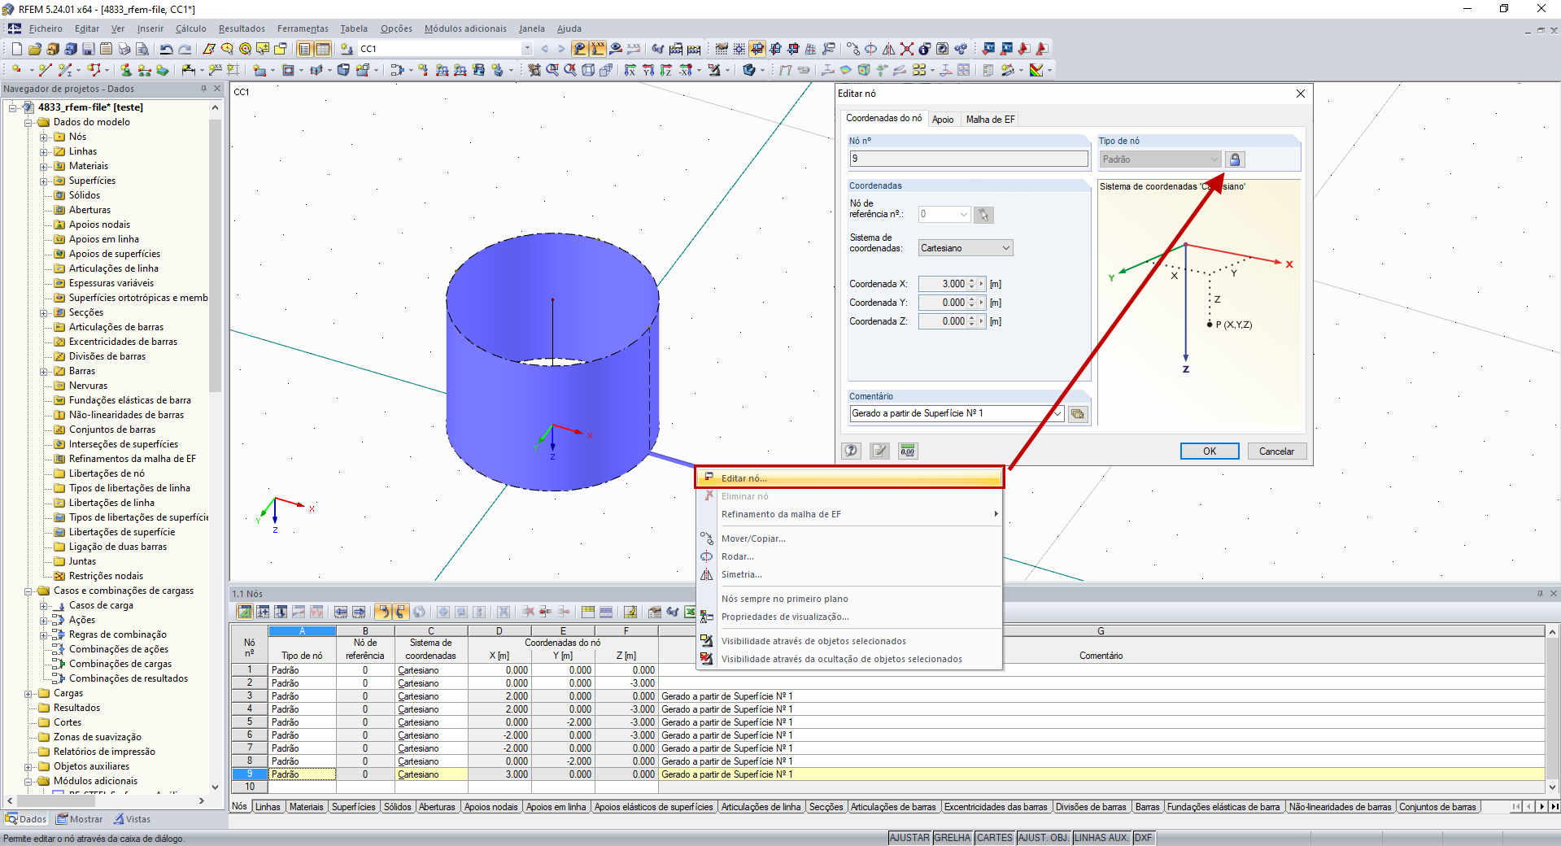
Task: Open the Vistas navigator tab
Action: 132,819
